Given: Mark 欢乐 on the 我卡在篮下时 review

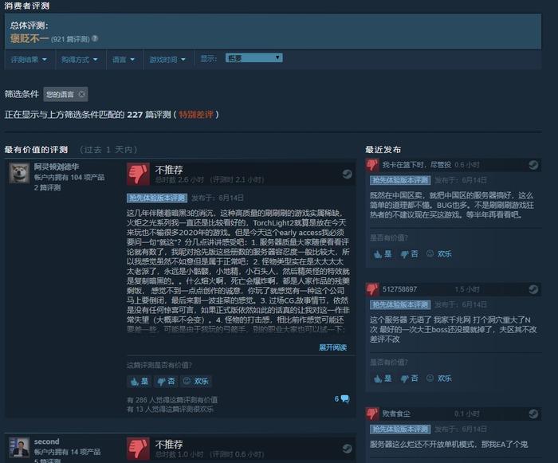Looking at the screenshot, I should (x=439, y=253).
